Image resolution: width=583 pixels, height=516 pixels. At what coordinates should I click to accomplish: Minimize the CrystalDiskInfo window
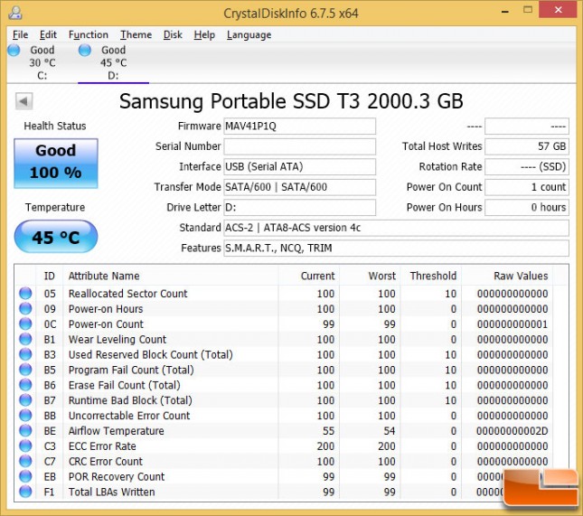pos(505,11)
